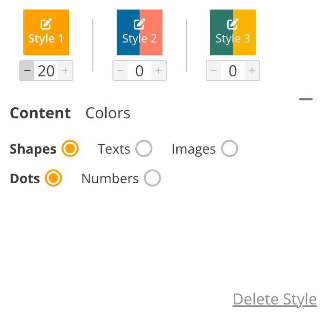Select the Texts radio button
This screenshot has height=313, width=322.
point(144,149)
